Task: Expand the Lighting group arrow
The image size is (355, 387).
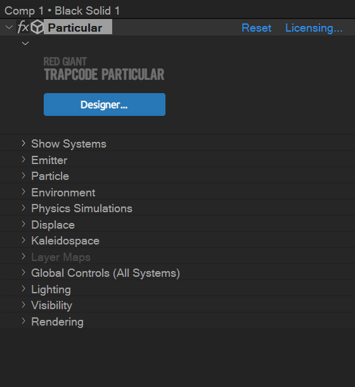Action: tap(23, 289)
